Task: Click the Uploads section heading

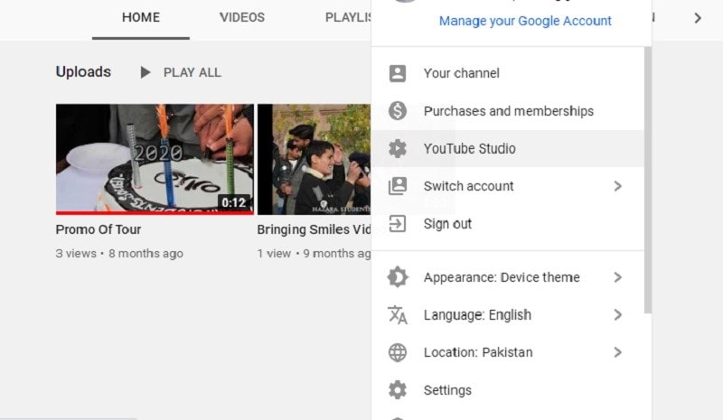Action: pyautogui.click(x=83, y=72)
